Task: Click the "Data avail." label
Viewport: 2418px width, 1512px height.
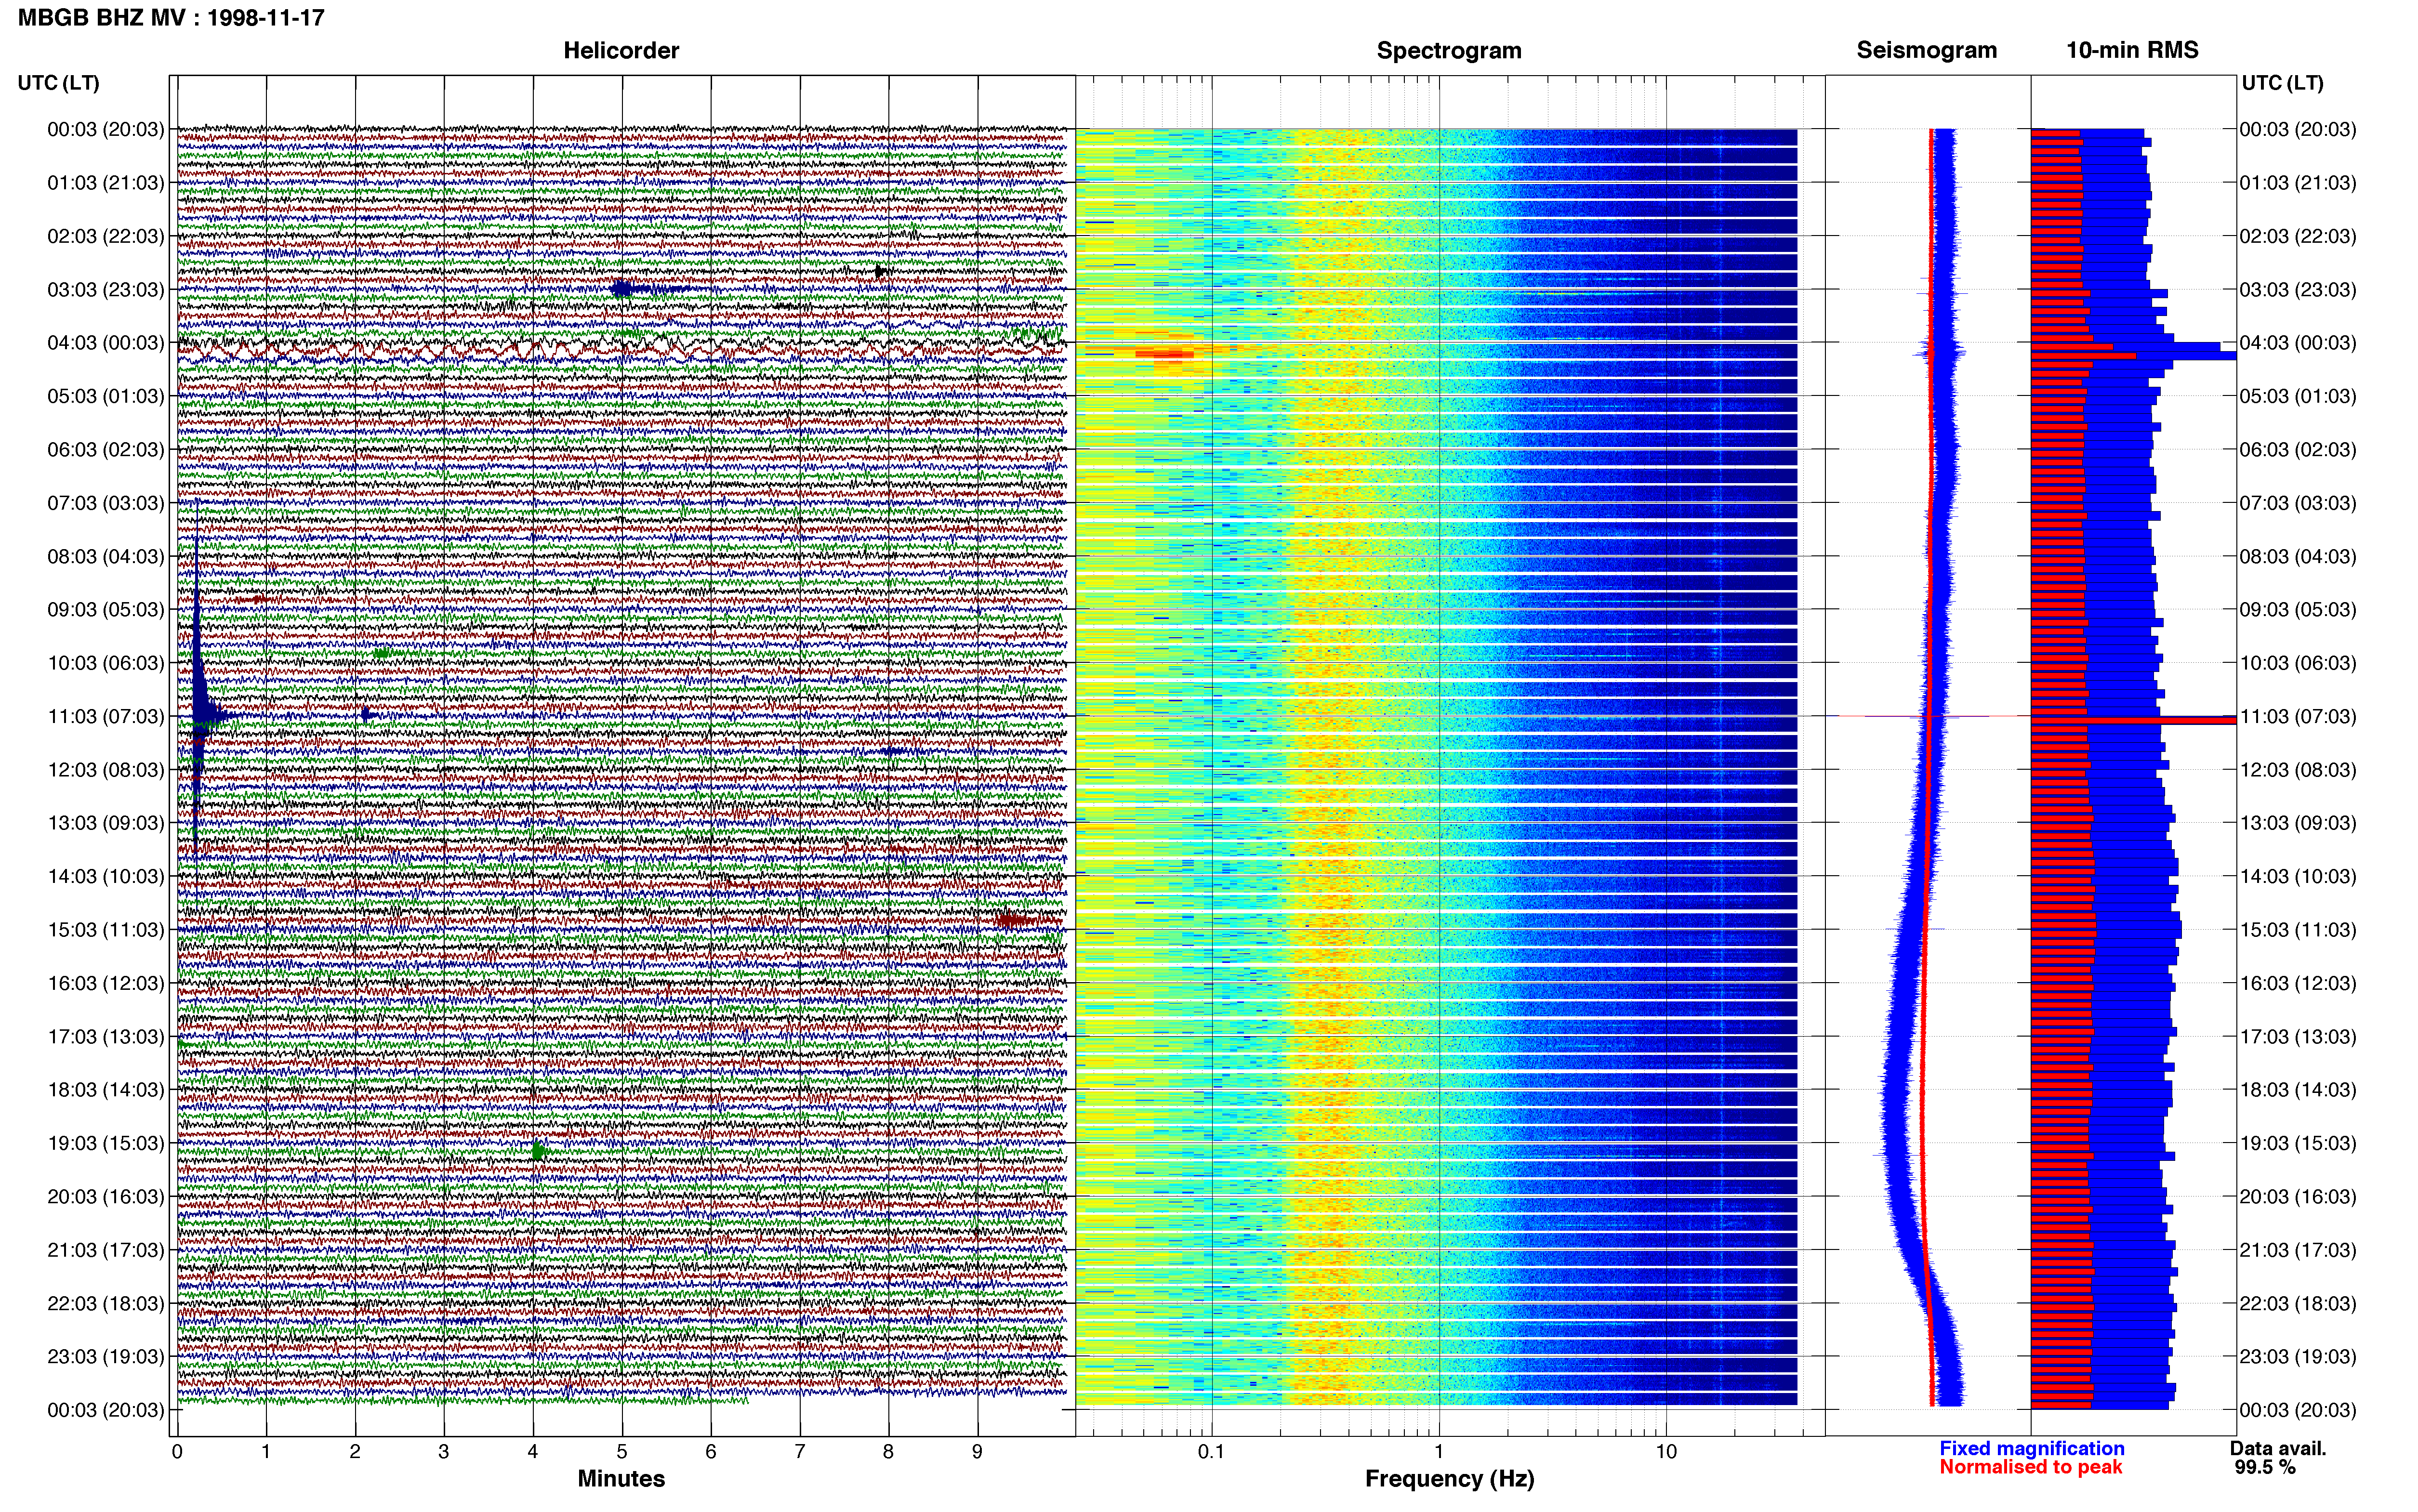Action: 2278,1448
